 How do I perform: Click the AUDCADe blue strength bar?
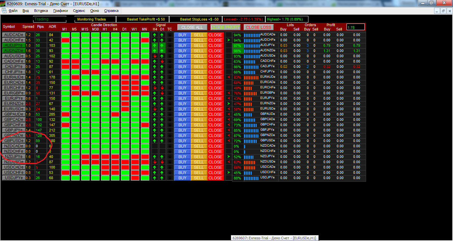click(x=252, y=35)
